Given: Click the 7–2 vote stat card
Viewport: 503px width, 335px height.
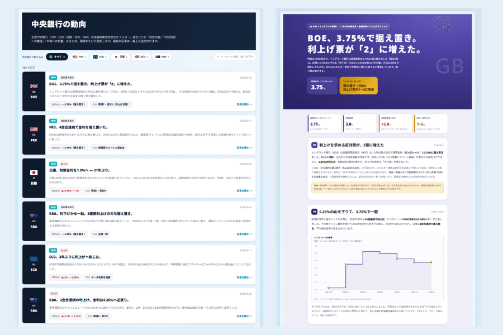Looking at the screenshot, I should [431, 123].
